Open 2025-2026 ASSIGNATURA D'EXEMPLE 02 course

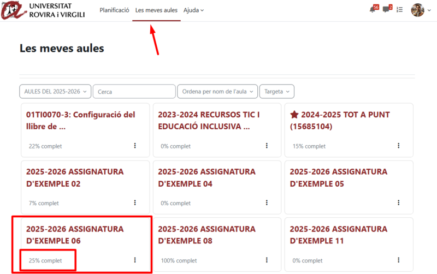tap(75, 177)
